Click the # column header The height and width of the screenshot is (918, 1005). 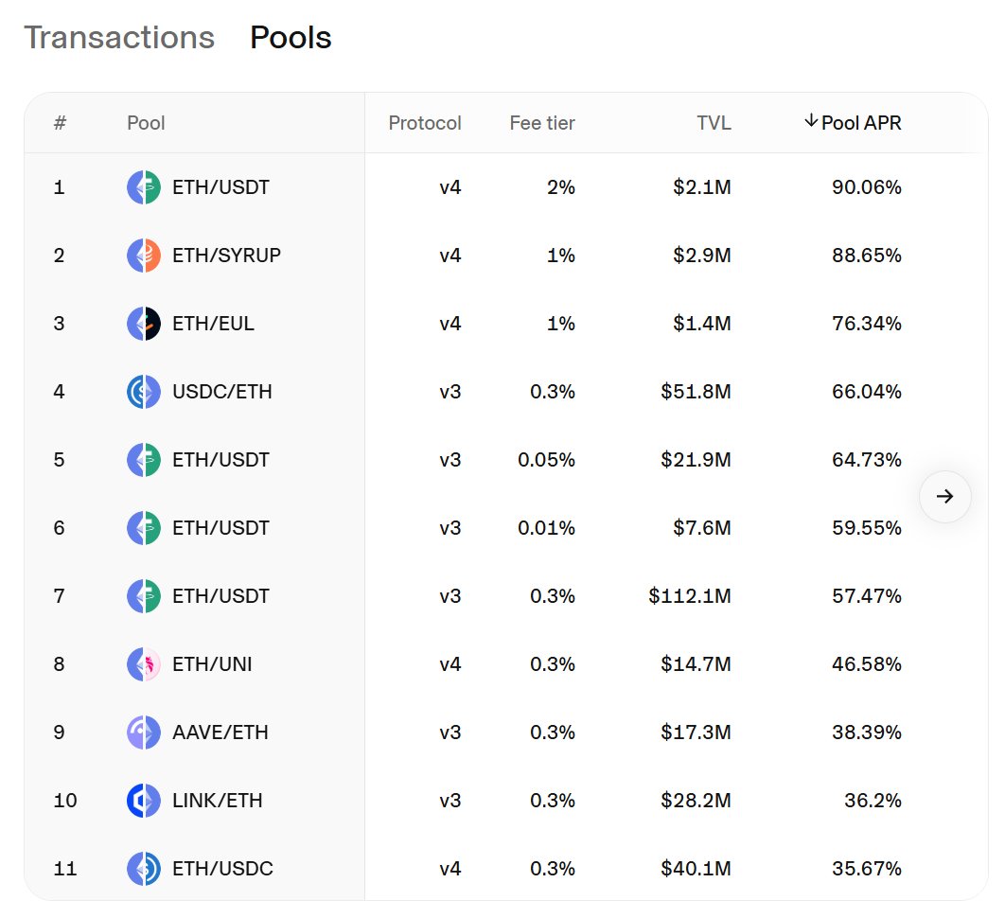point(60,122)
